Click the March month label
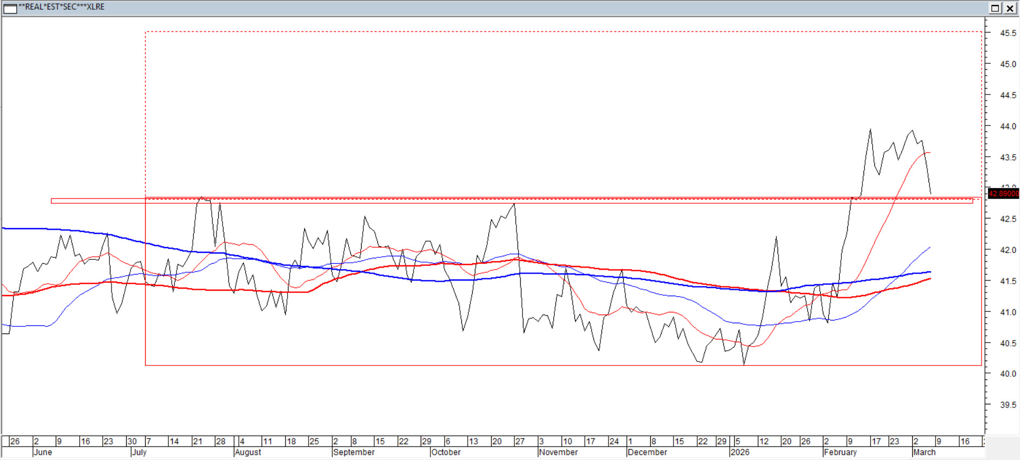Screen dimensions: 1020x460 point(924,452)
